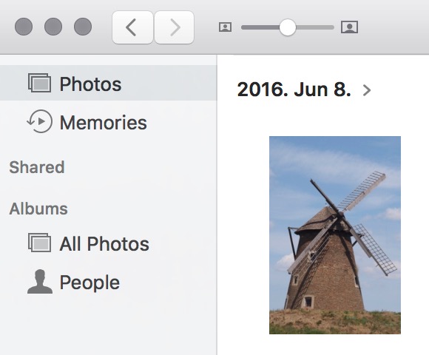The width and height of the screenshot is (429, 355).
Task: Expand the 2016. Jun 8. chevron
Action: [367, 90]
